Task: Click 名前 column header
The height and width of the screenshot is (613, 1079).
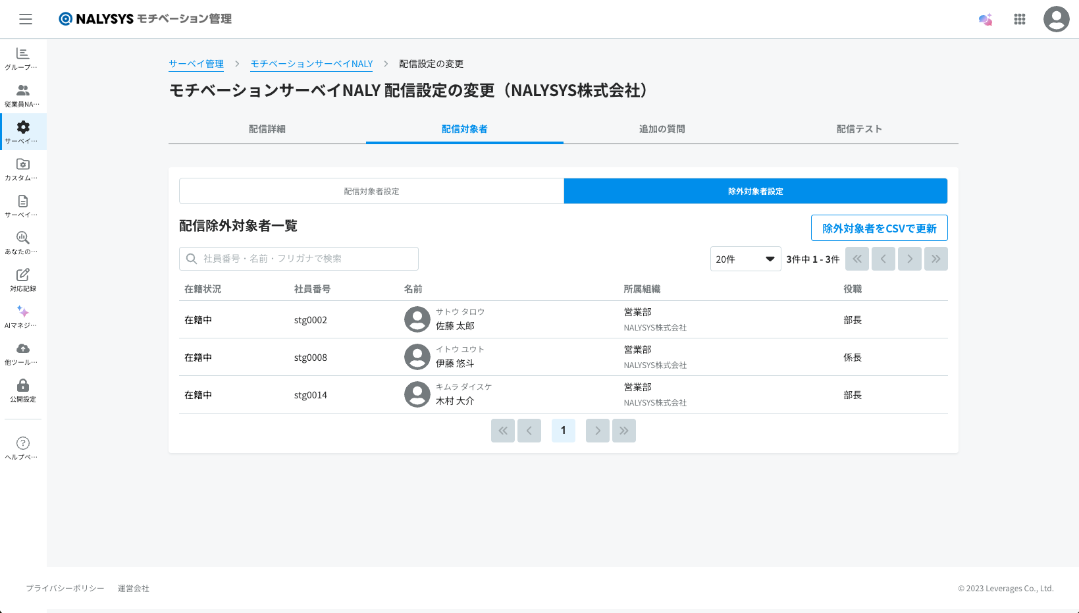Action: (x=413, y=289)
